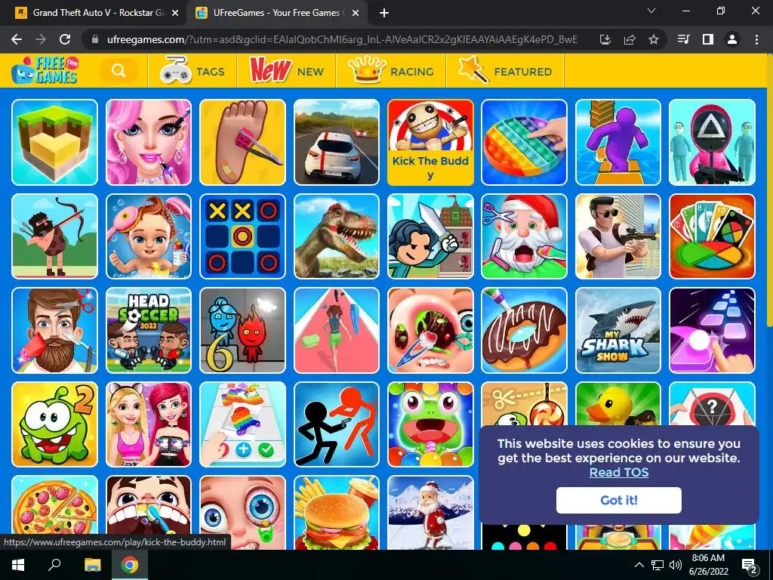This screenshot has height=580, width=773.
Task: Play the frog bubble shooter game
Action: point(430,424)
